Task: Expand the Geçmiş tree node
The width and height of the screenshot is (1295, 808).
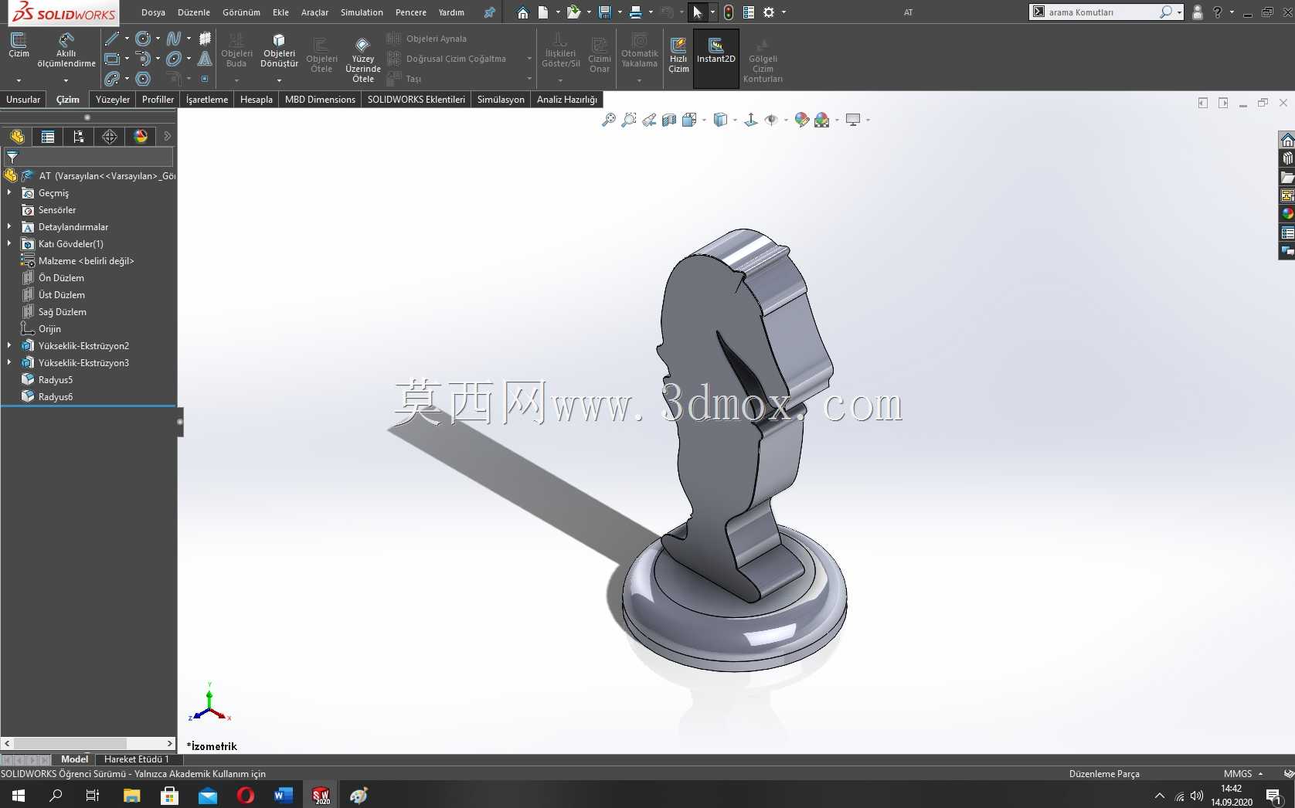Action: click(x=9, y=193)
